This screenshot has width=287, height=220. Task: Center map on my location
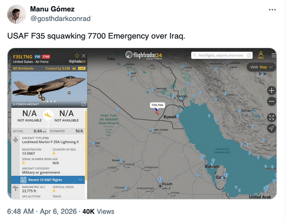(x=271, y=128)
